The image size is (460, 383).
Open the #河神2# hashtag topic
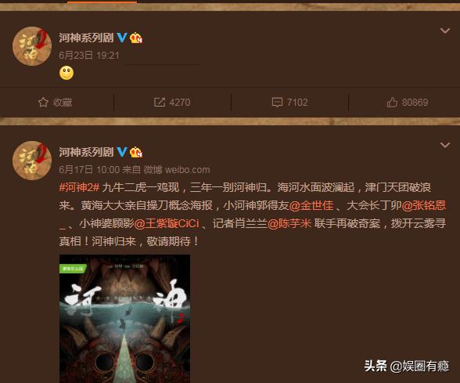tap(80, 187)
